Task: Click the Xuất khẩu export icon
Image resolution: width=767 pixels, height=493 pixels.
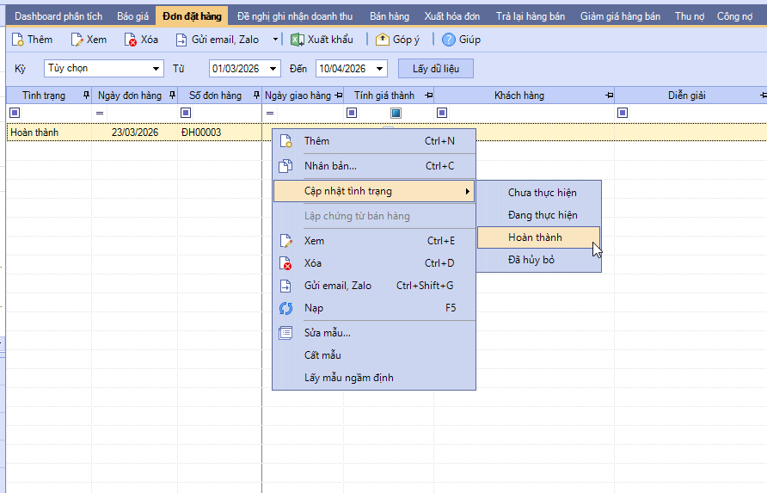Action: pyautogui.click(x=297, y=40)
